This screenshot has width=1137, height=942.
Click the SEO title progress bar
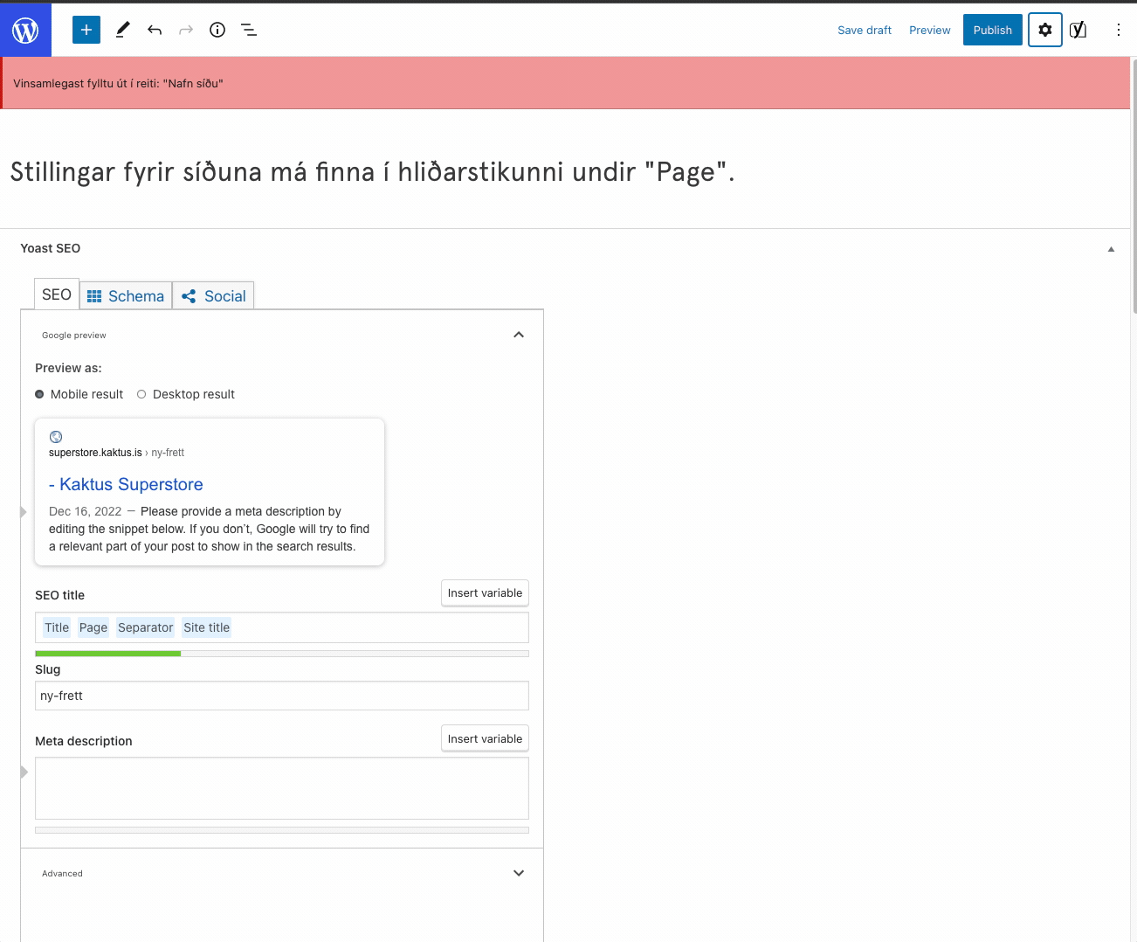[281, 654]
